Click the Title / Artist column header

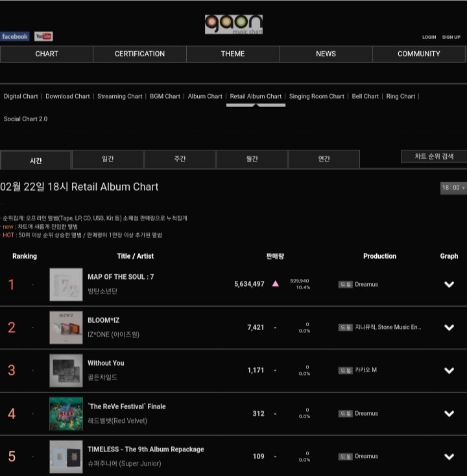pos(135,256)
